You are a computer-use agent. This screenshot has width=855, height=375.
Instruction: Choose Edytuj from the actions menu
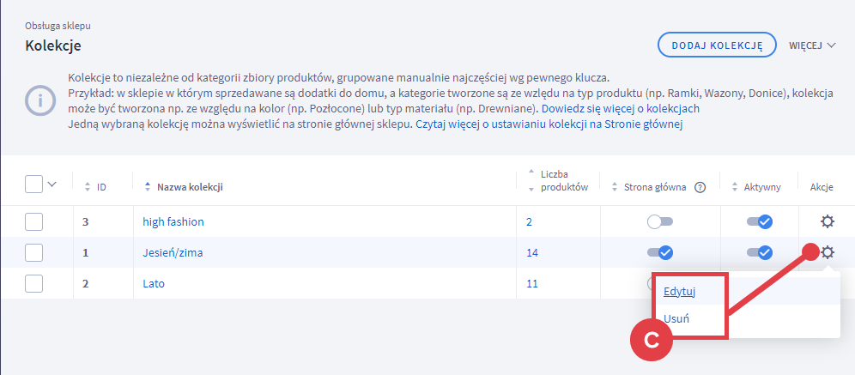679,292
